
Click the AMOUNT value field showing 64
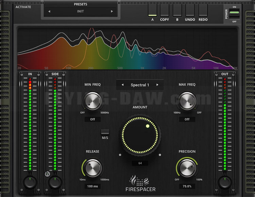pos(140,163)
